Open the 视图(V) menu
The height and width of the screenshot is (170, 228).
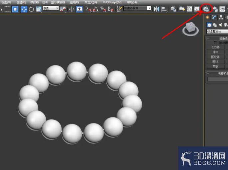6,2
